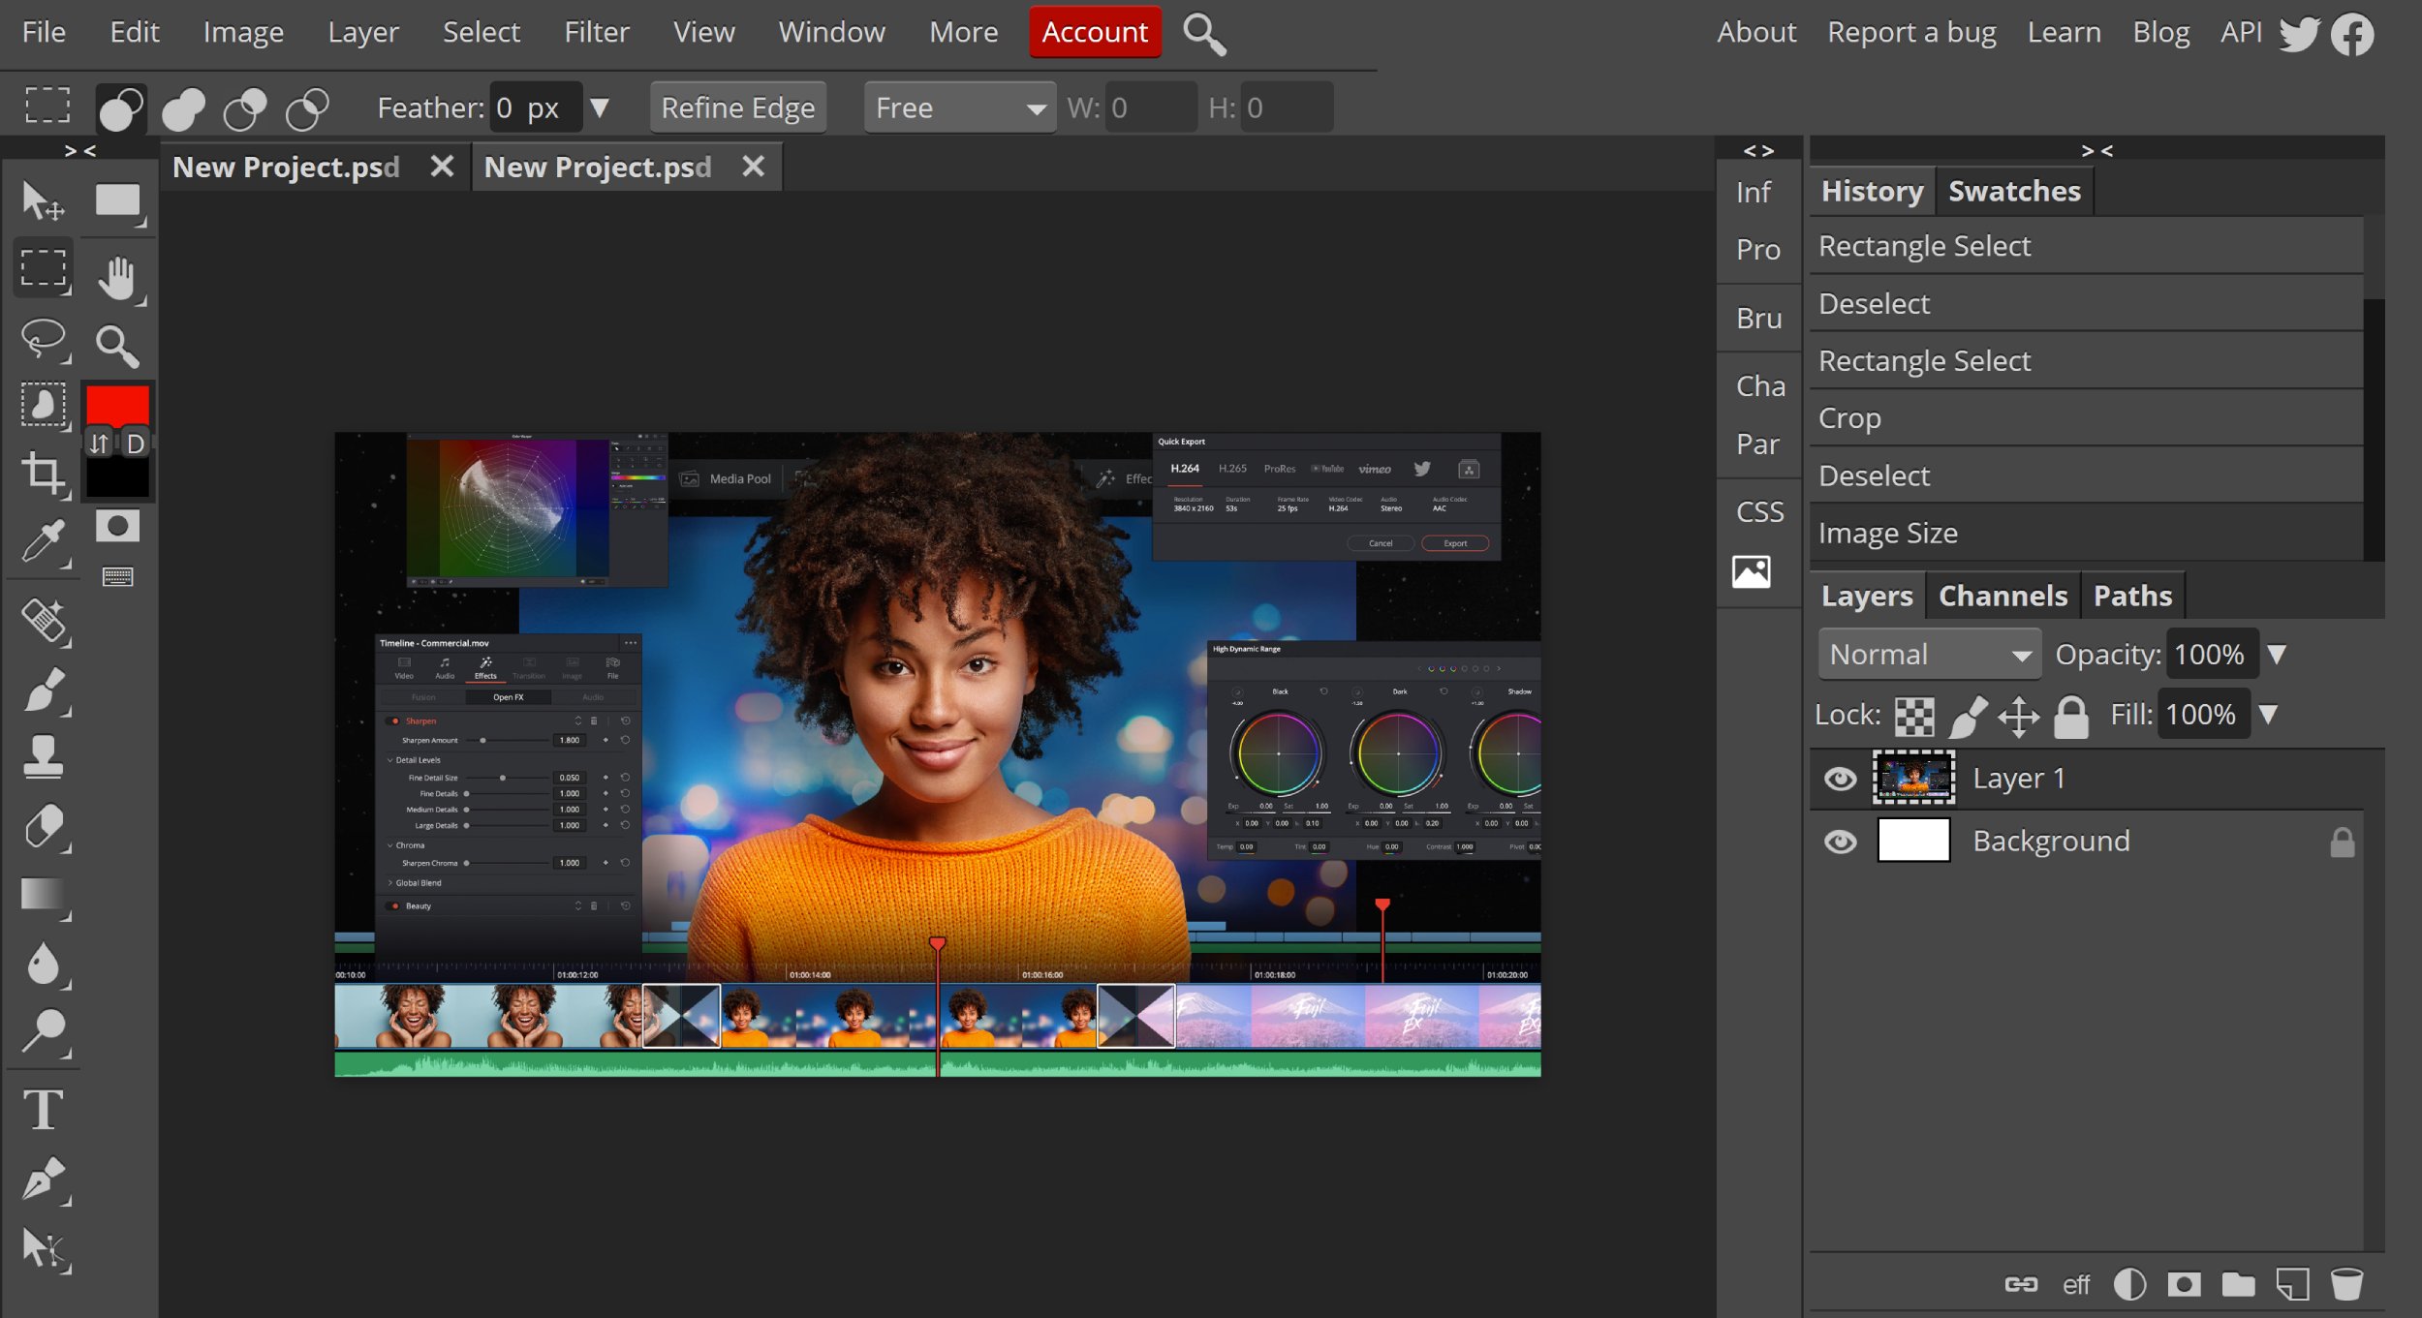Open the Filter menu
The height and width of the screenshot is (1318, 2422).
coord(597,32)
